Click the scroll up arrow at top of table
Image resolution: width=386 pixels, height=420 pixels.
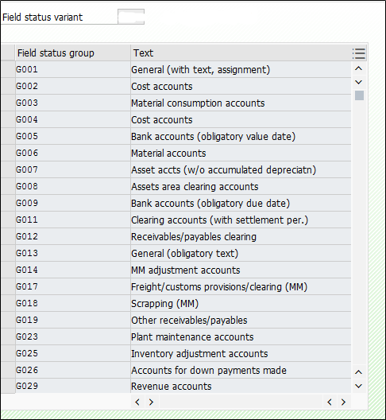tap(358, 68)
